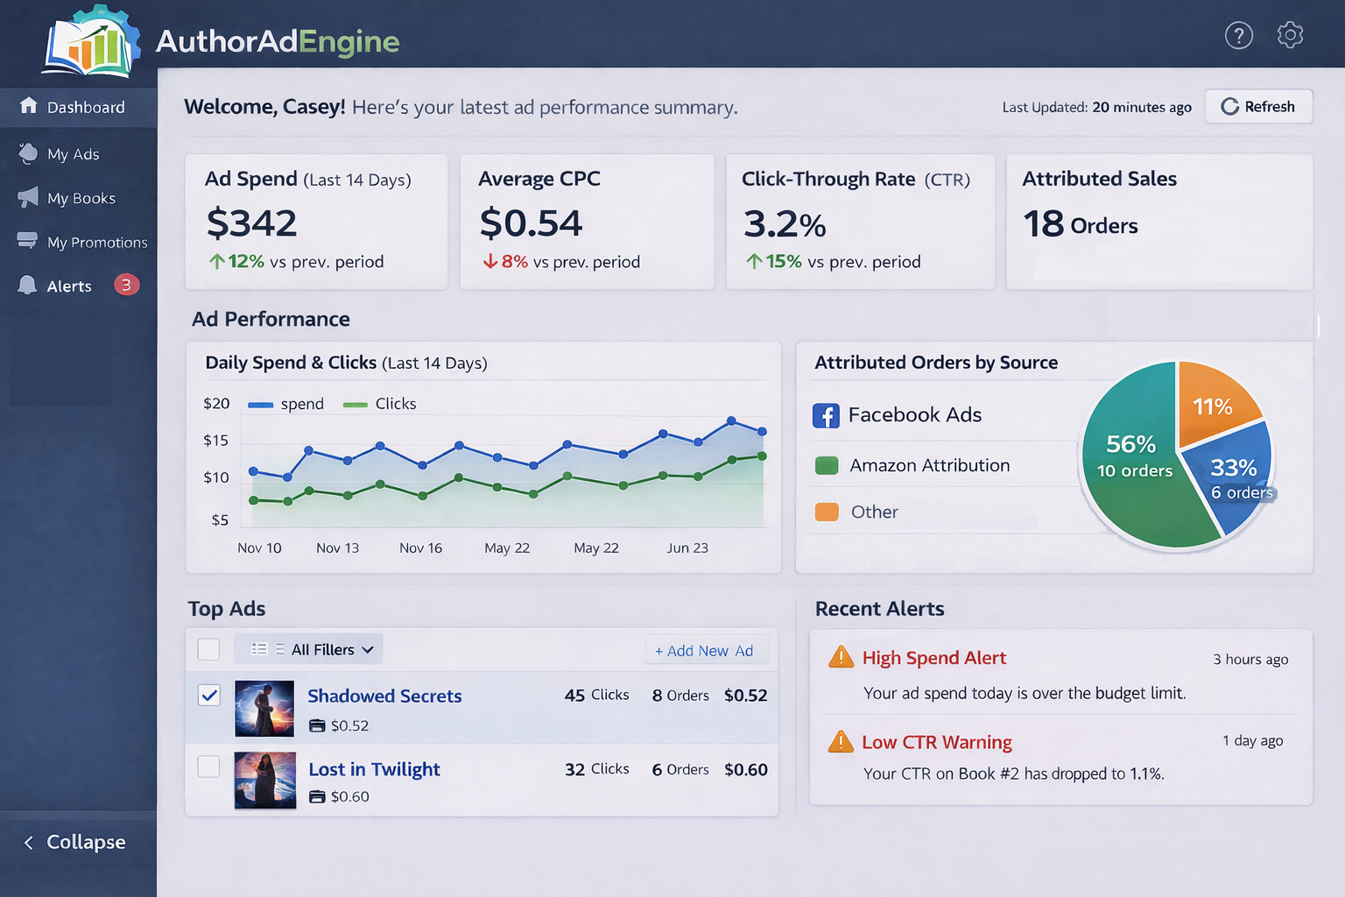Add a new ad with Add New Ad

coord(707,650)
